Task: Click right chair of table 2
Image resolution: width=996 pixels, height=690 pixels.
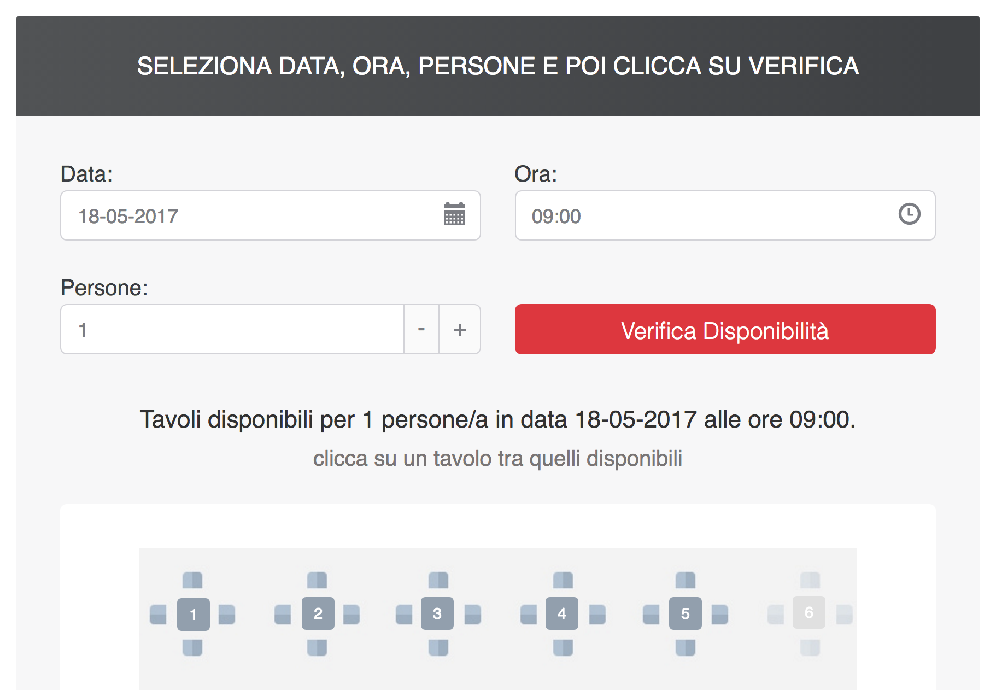Action: click(x=351, y=614)
